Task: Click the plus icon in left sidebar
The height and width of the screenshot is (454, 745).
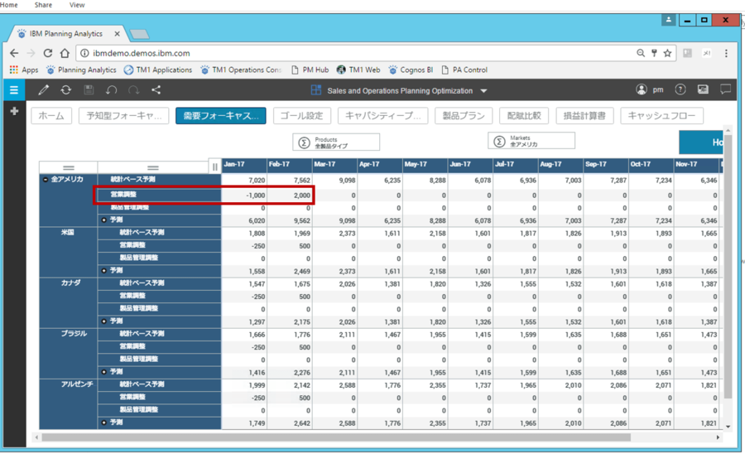Action: [13, 111]
